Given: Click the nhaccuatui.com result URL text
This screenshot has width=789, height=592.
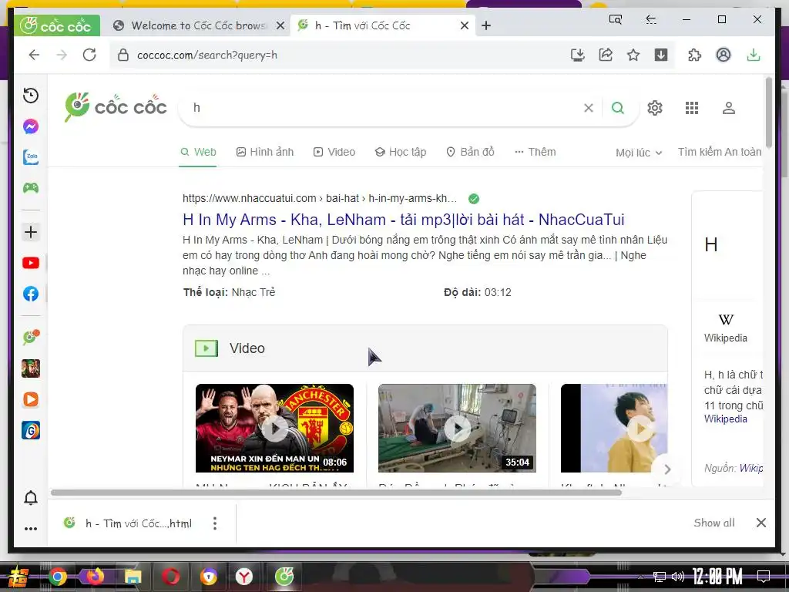Looking at the screenshot, I should [320, 198].
